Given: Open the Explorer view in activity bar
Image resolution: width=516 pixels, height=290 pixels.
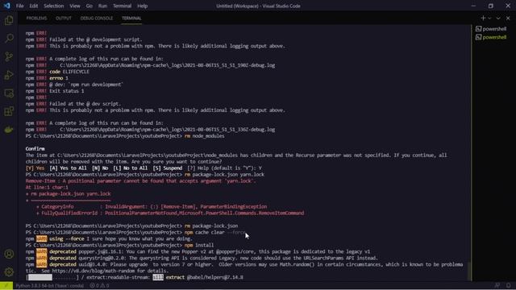Looking at the screenshot, I should pyautogui.click(x=9, y=20).
